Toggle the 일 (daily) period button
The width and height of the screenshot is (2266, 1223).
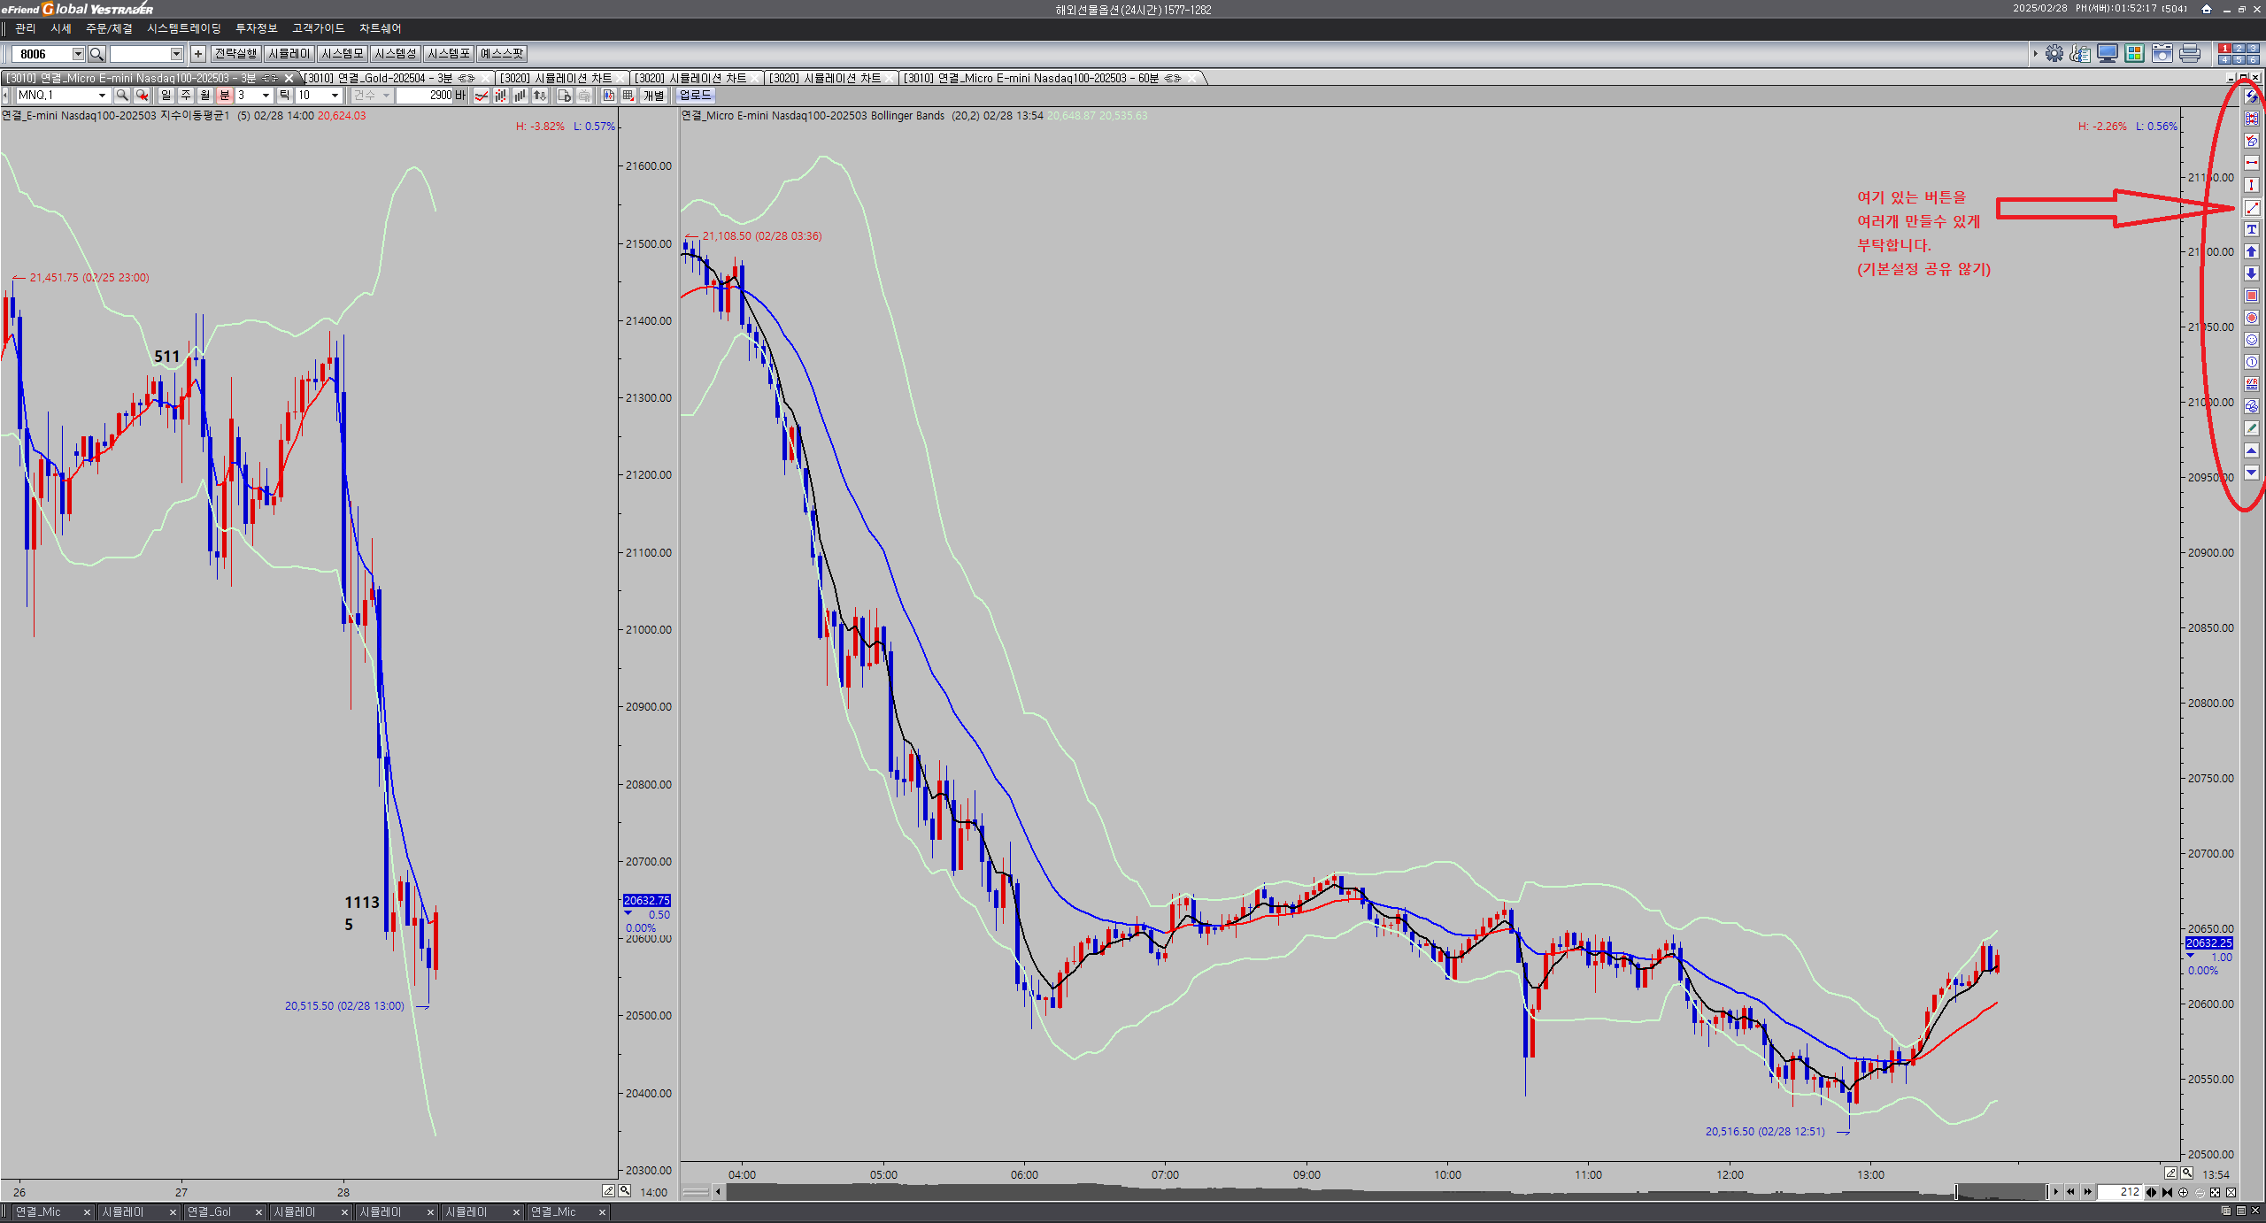pyautogui.click(x=166, y=96)
